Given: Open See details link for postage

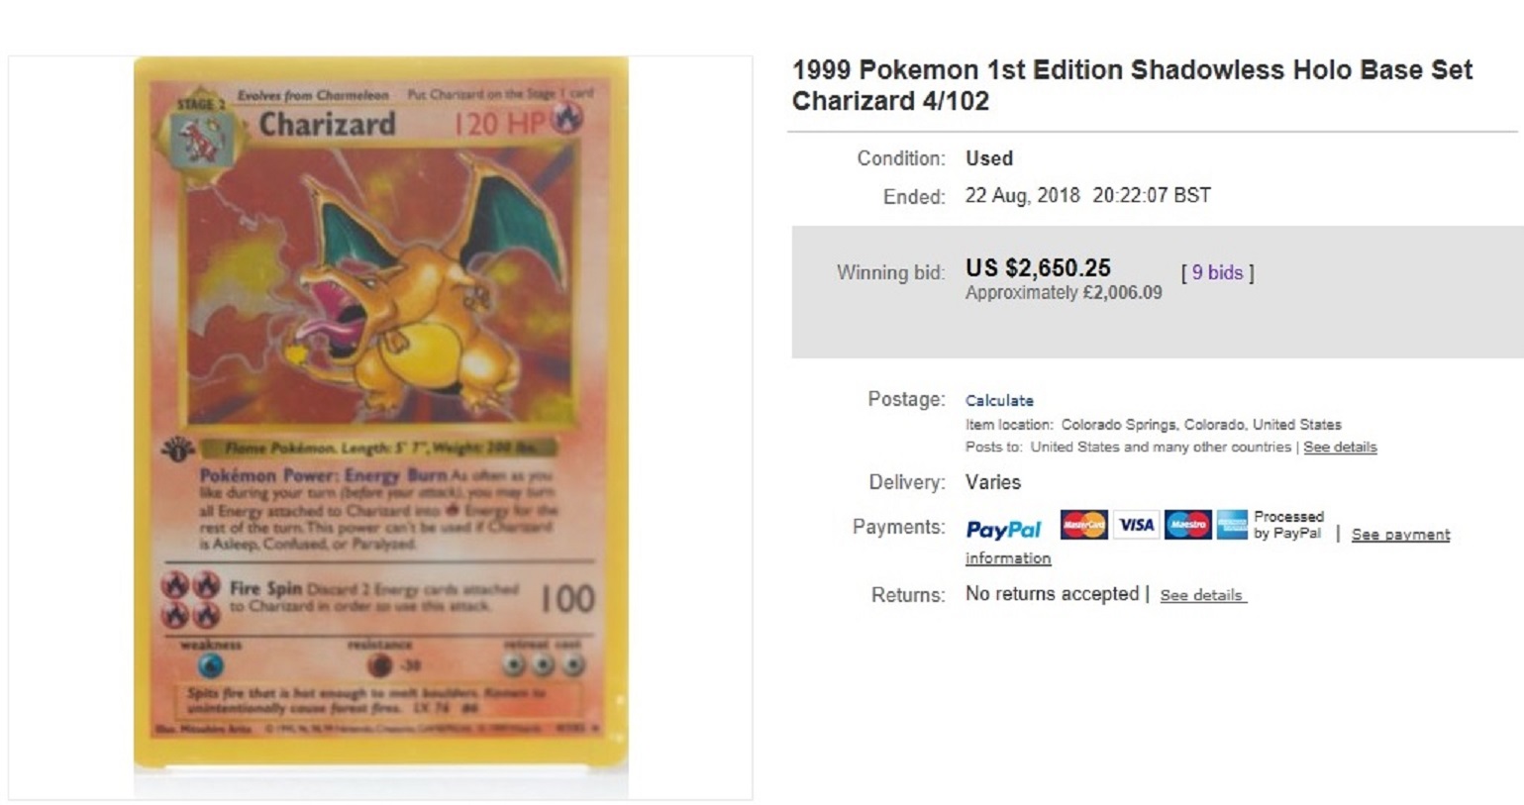Looking at the screenshot, I should [x=1340, y=447].
